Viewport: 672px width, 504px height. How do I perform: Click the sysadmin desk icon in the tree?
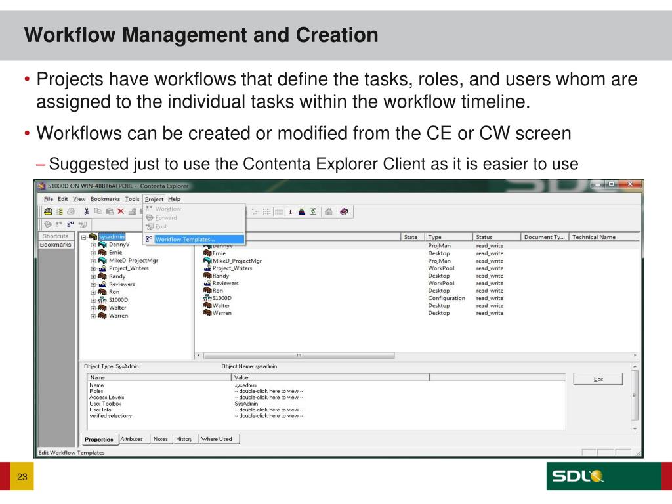tap(93, 236)
